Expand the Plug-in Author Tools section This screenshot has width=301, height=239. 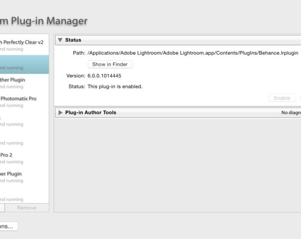coord(60,113)
